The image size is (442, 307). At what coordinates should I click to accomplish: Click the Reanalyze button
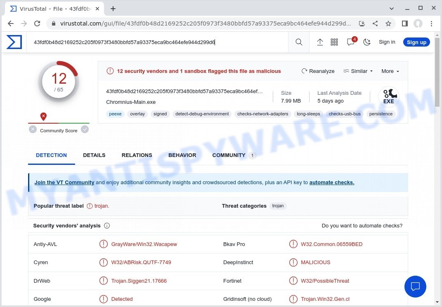click(318, 71)
